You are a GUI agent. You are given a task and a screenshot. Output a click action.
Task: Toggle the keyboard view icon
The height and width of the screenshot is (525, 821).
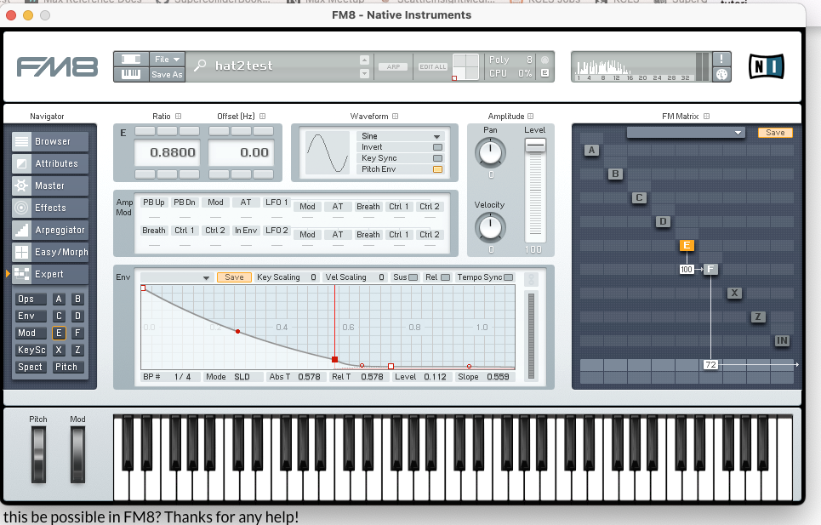point(131,74)
